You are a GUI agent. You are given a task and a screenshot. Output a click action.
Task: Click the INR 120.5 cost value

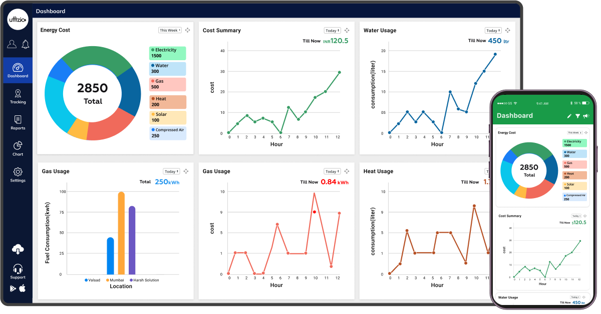click(x=336, y=41)
